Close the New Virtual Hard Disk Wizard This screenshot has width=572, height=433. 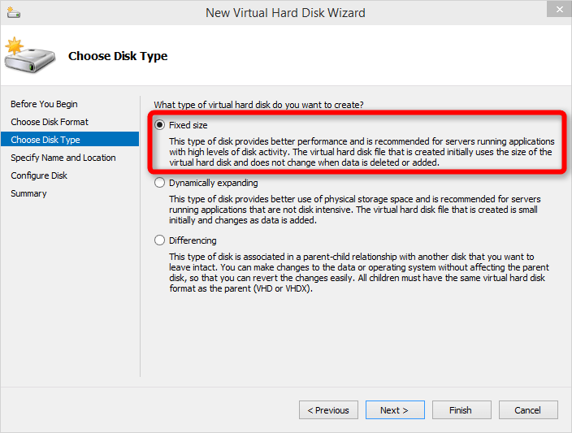pyautogui.click(x=559, y=9)
